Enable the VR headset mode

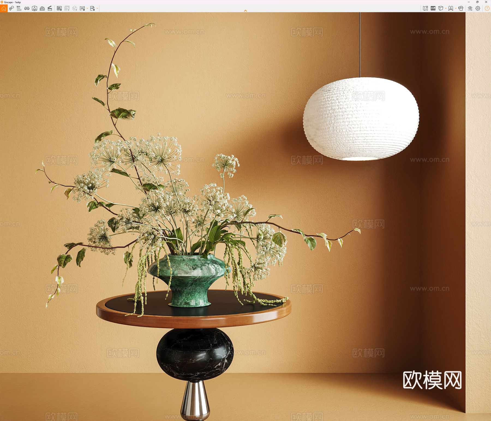coord(461,8)
